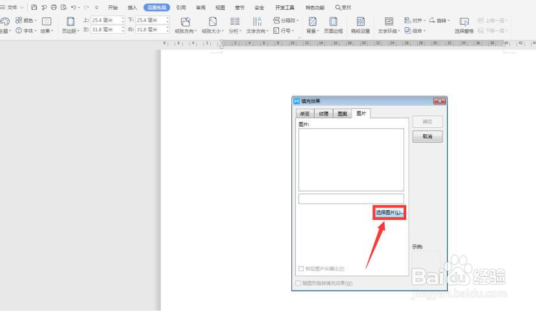Switch to the 安全 ribbon tab
Viewport: 536px width, 312px height.
[x=260, y=7]
